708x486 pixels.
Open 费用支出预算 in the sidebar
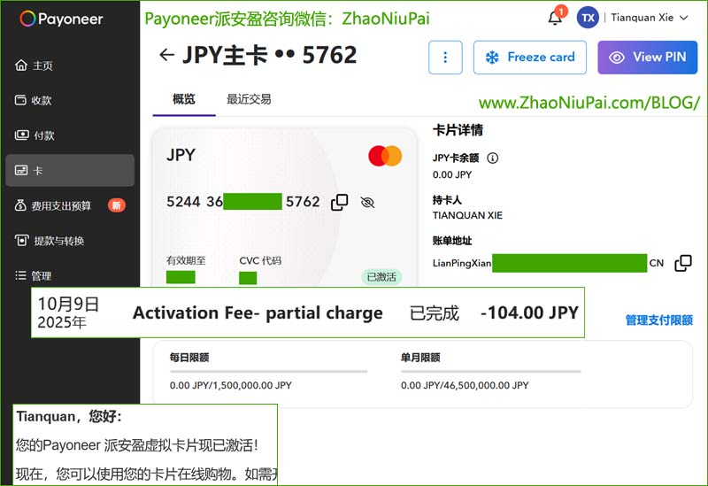click(x=61, y=205)
